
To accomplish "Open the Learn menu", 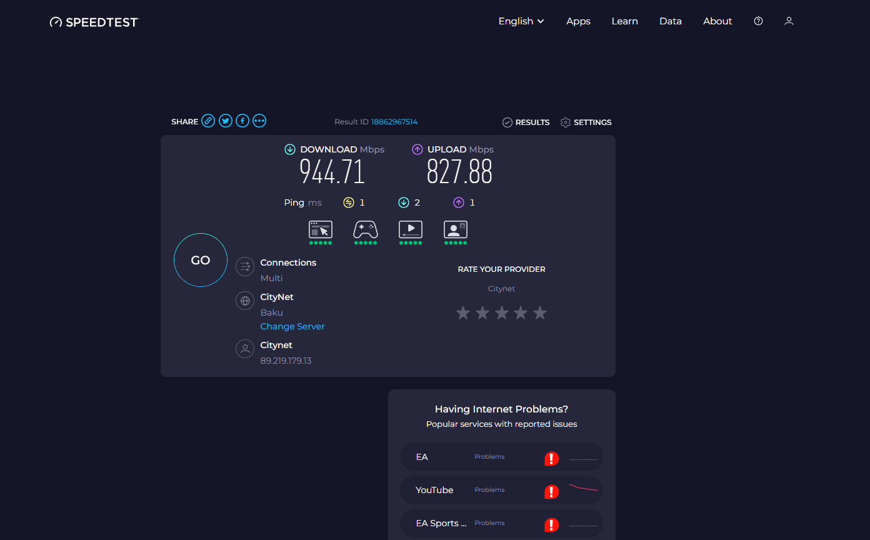I will [x=624, y=21].
